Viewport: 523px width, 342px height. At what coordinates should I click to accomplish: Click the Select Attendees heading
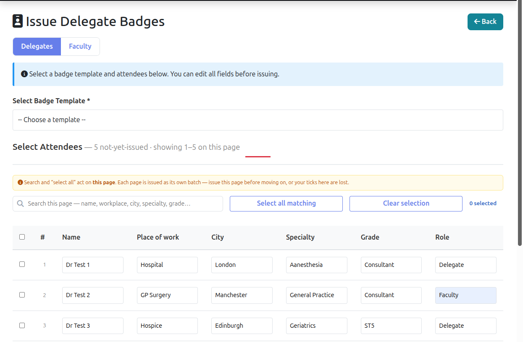(x=47, y=147)
